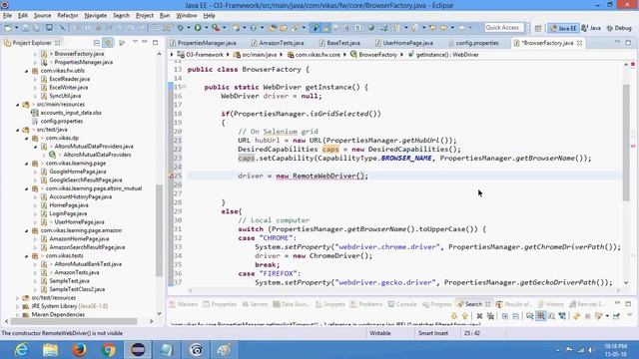Expand the Maven Dependencies node
The width and height of the screenshot is (639, 359).
(x=18, y=315)
